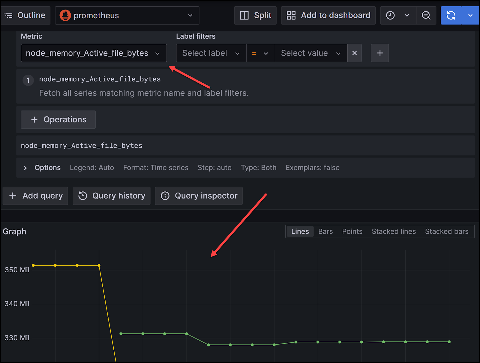Image resolution: width=480 pixels, height=363 pixels.
Task: Click the dashboard grid icon
Action: click(x=291, y=15)
